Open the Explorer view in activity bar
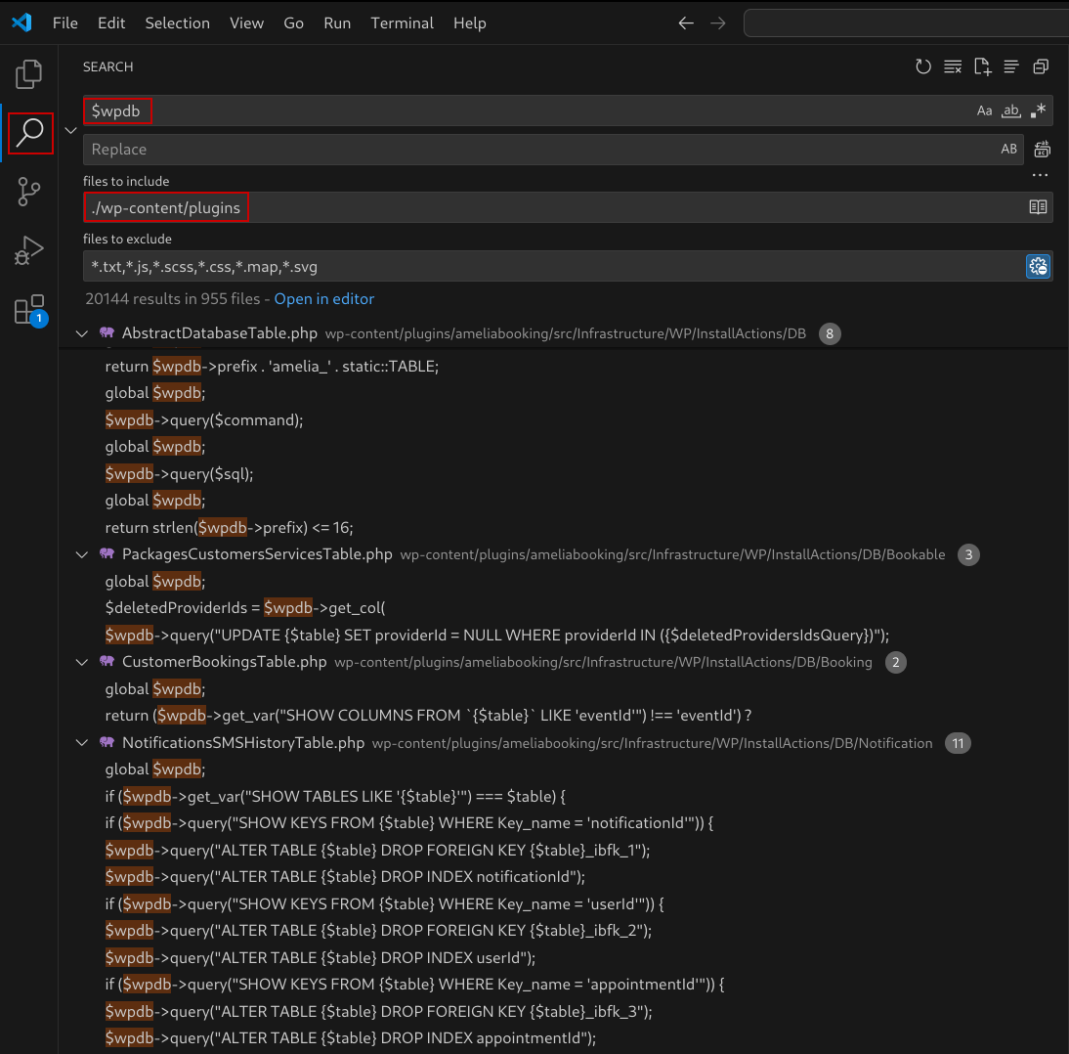Viewport: 1069px width, 1054px height. tap(29, 74)
